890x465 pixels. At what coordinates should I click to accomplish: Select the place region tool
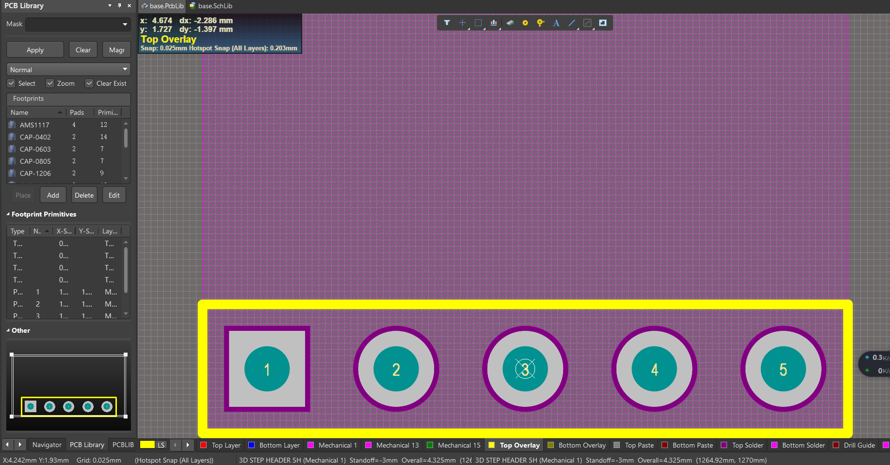click(x=603, y=23)
